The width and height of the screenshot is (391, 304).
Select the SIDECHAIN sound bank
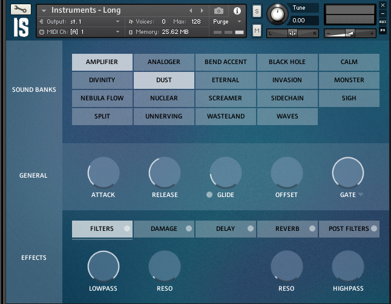tap(287, 99)
